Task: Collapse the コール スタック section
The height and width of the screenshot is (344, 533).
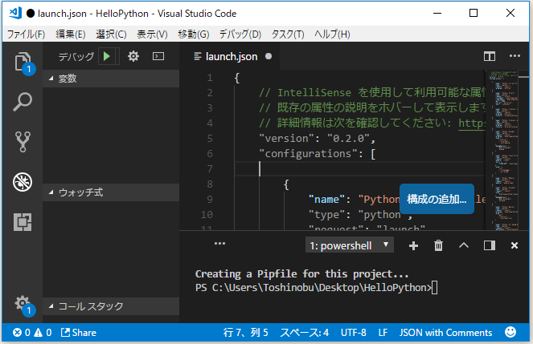Action: click(x=111, y=306)
